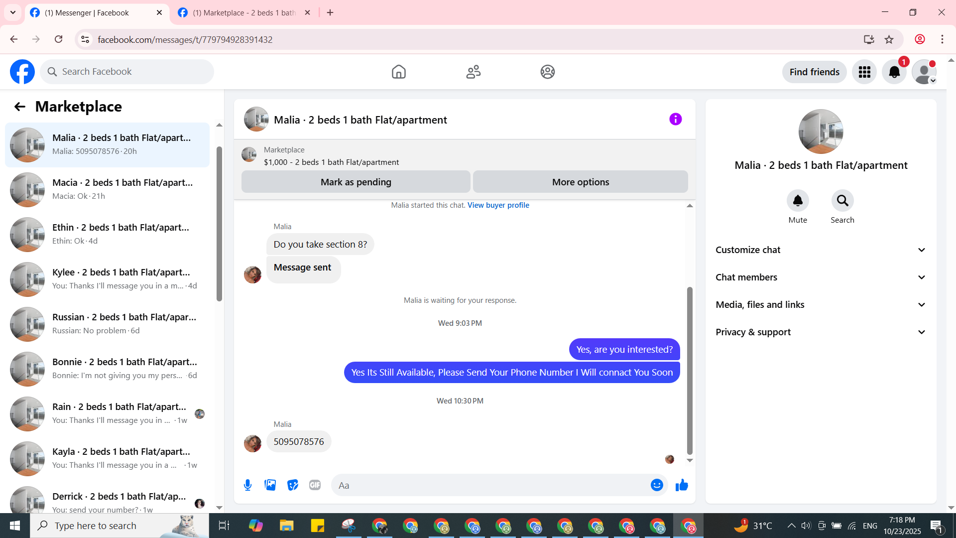
Task: Switch to the Marketplace browser tab
Action: tap(244, 13)
